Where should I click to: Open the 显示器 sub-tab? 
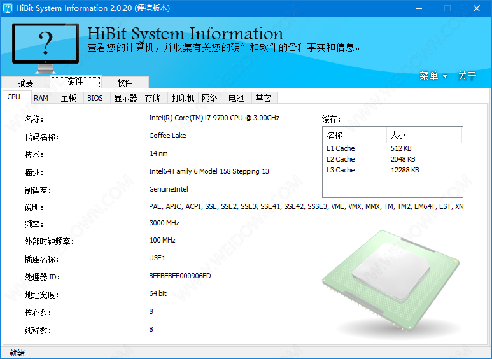tap(125, 98)
